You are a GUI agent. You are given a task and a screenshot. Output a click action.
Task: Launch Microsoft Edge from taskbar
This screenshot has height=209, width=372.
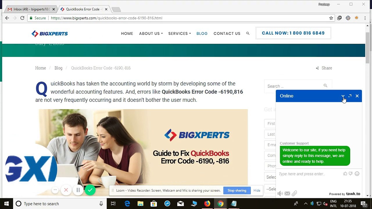tap(127, 204)
